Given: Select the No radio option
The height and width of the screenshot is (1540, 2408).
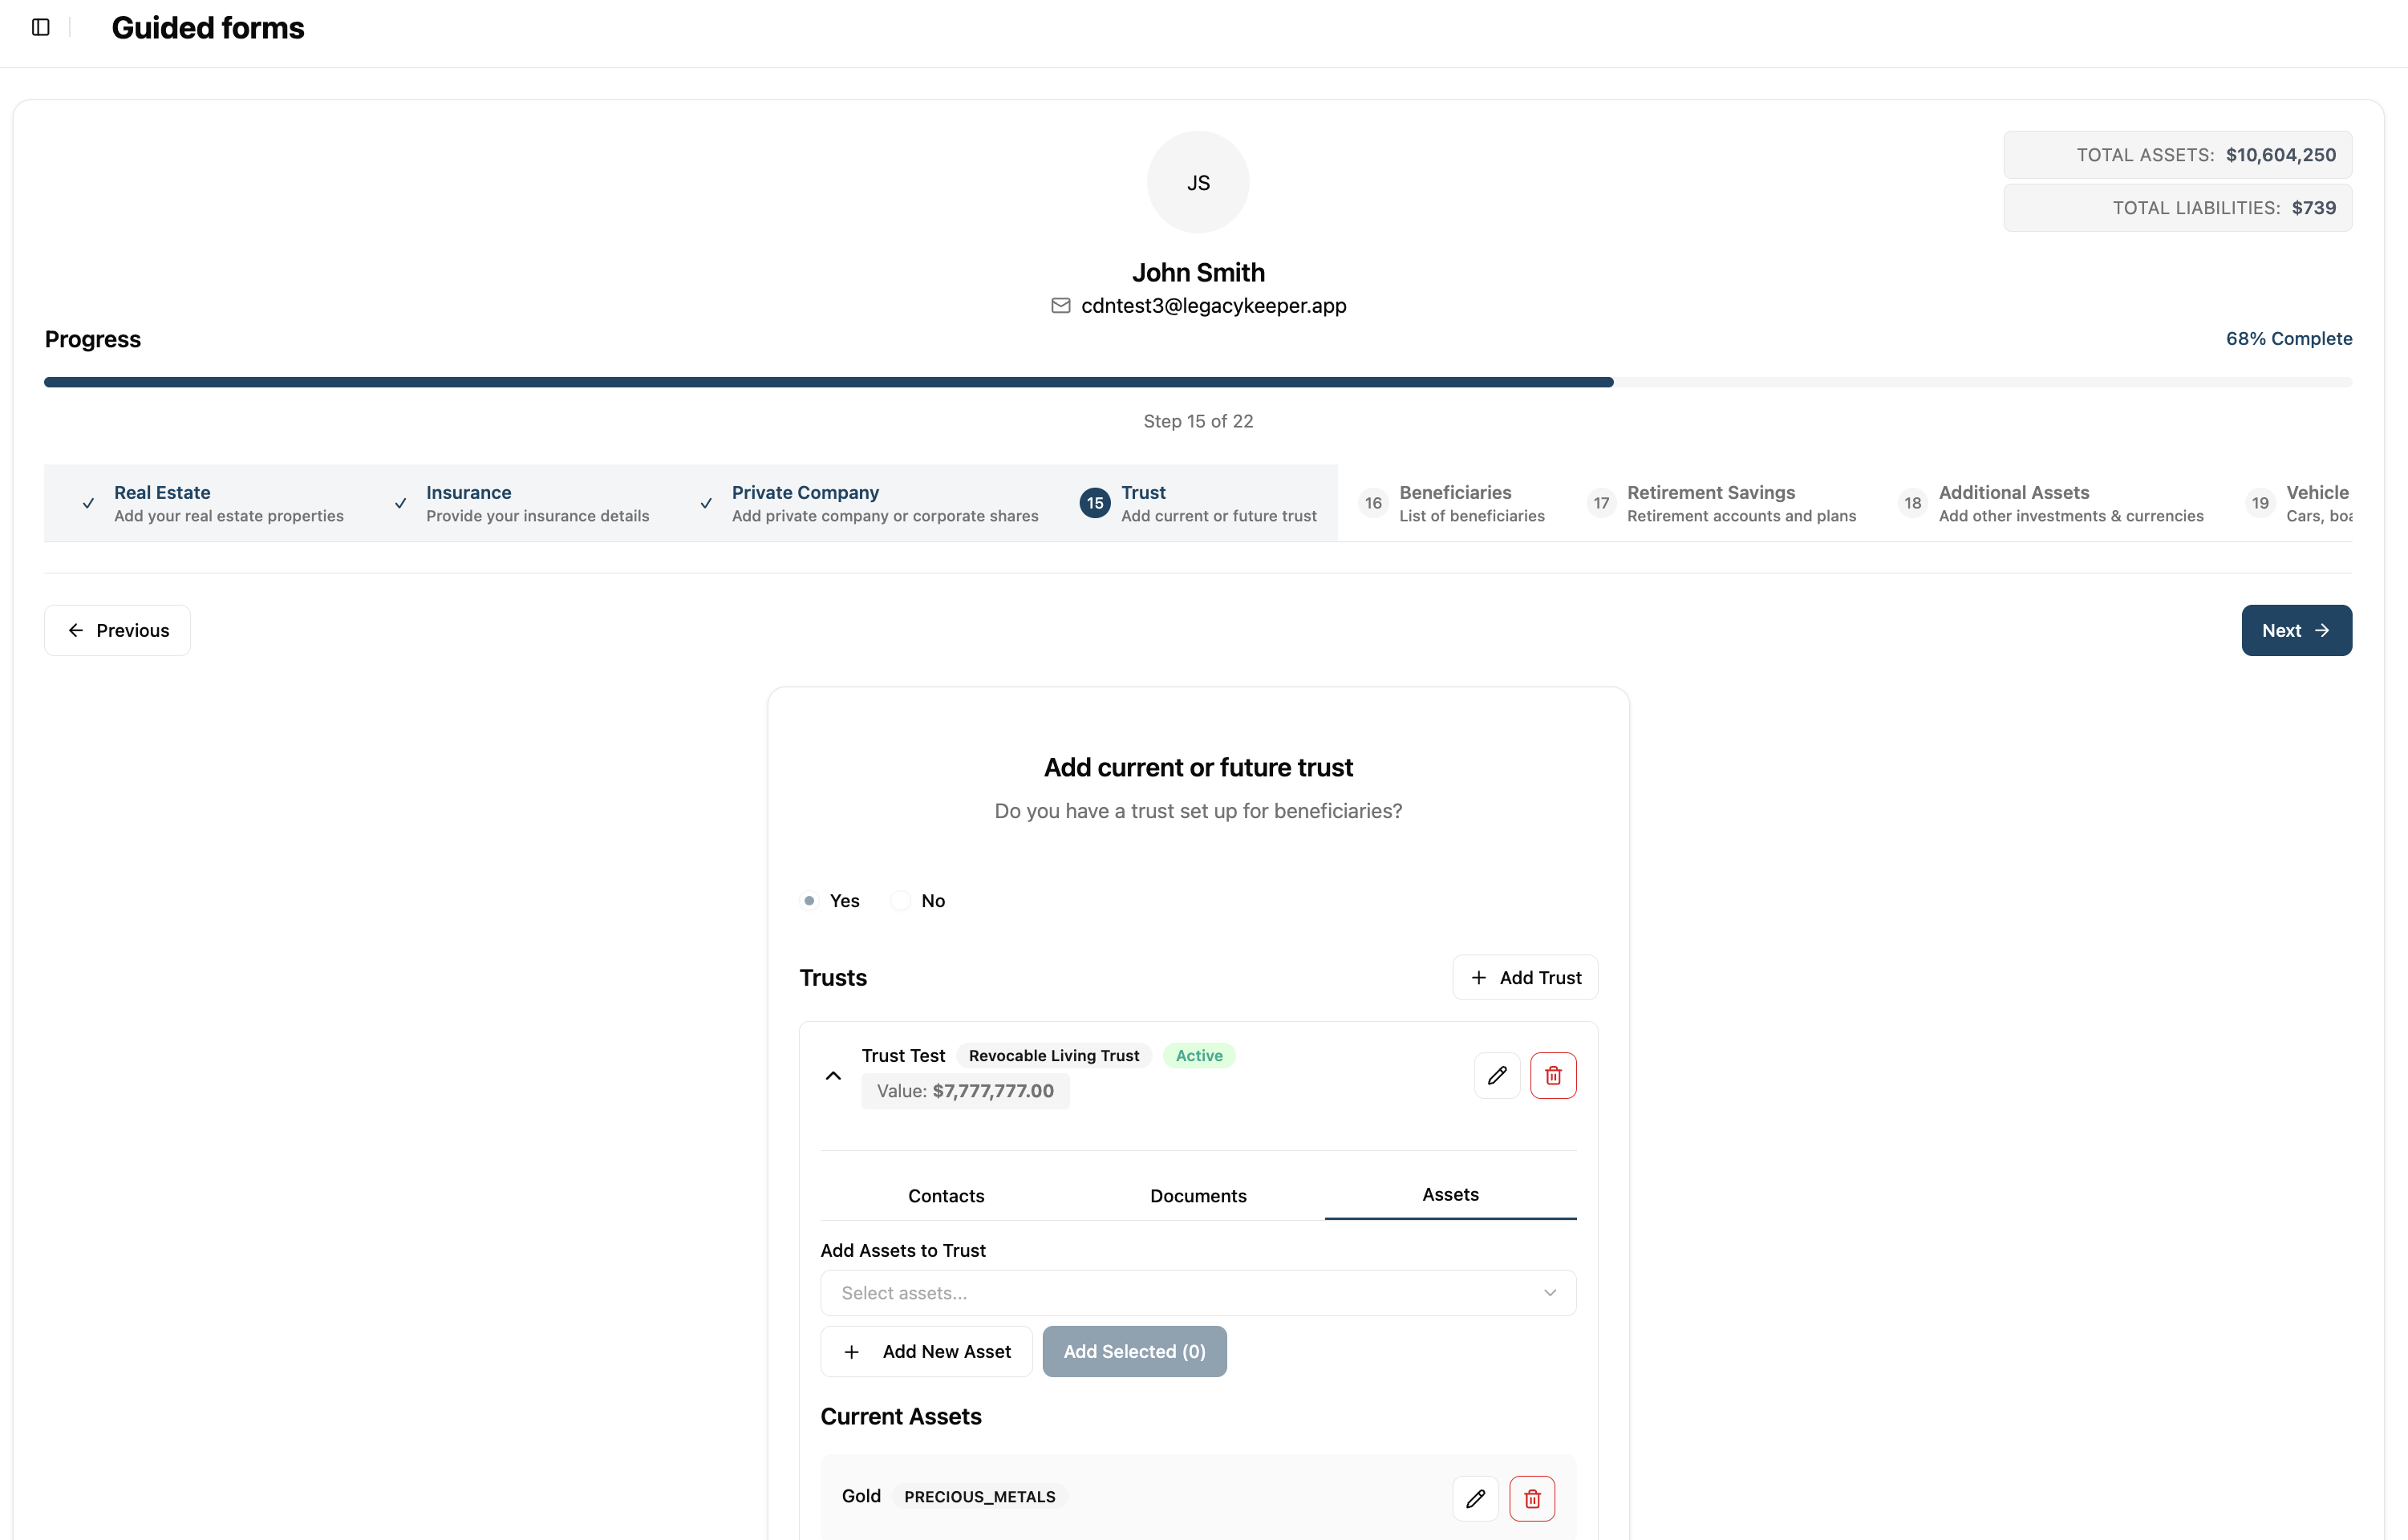Looking at the screenshot, I should (x=901, y=901).
